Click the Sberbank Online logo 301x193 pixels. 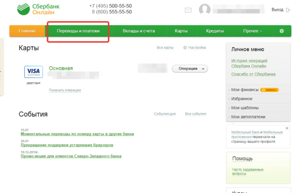[39, 9]
